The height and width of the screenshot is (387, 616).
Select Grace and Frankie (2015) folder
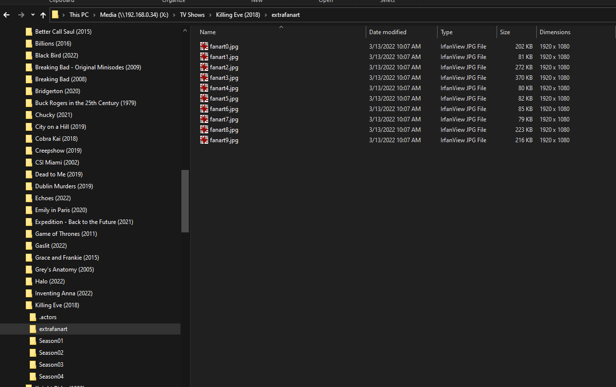(x=67, y=258)
